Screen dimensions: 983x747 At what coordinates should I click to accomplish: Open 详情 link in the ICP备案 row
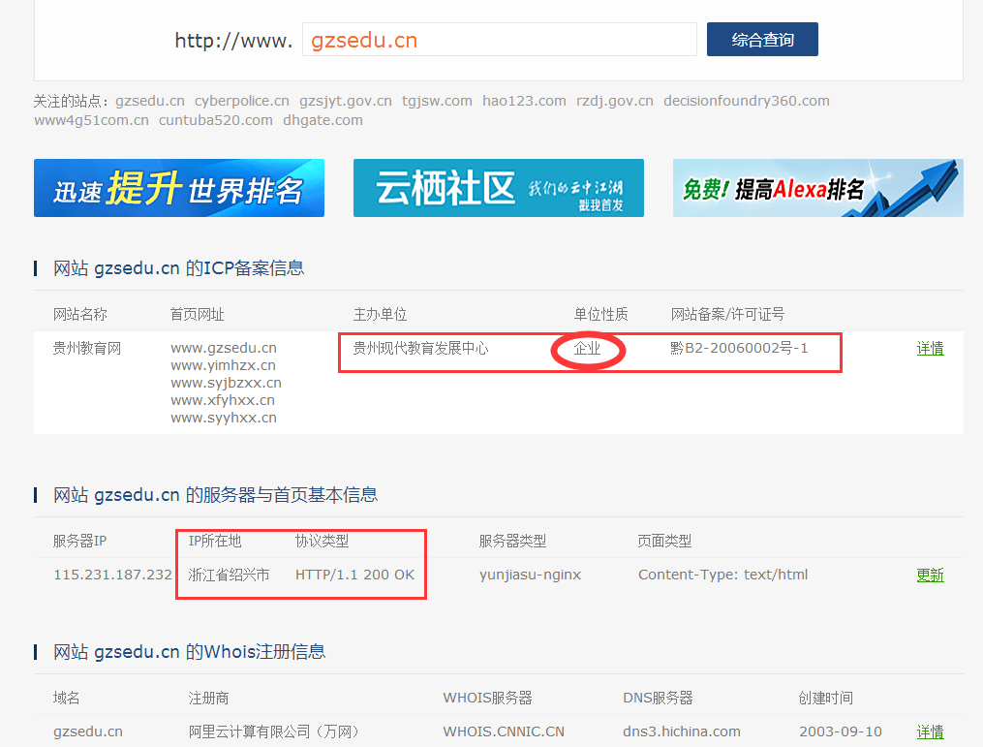[x=930, y=349]
